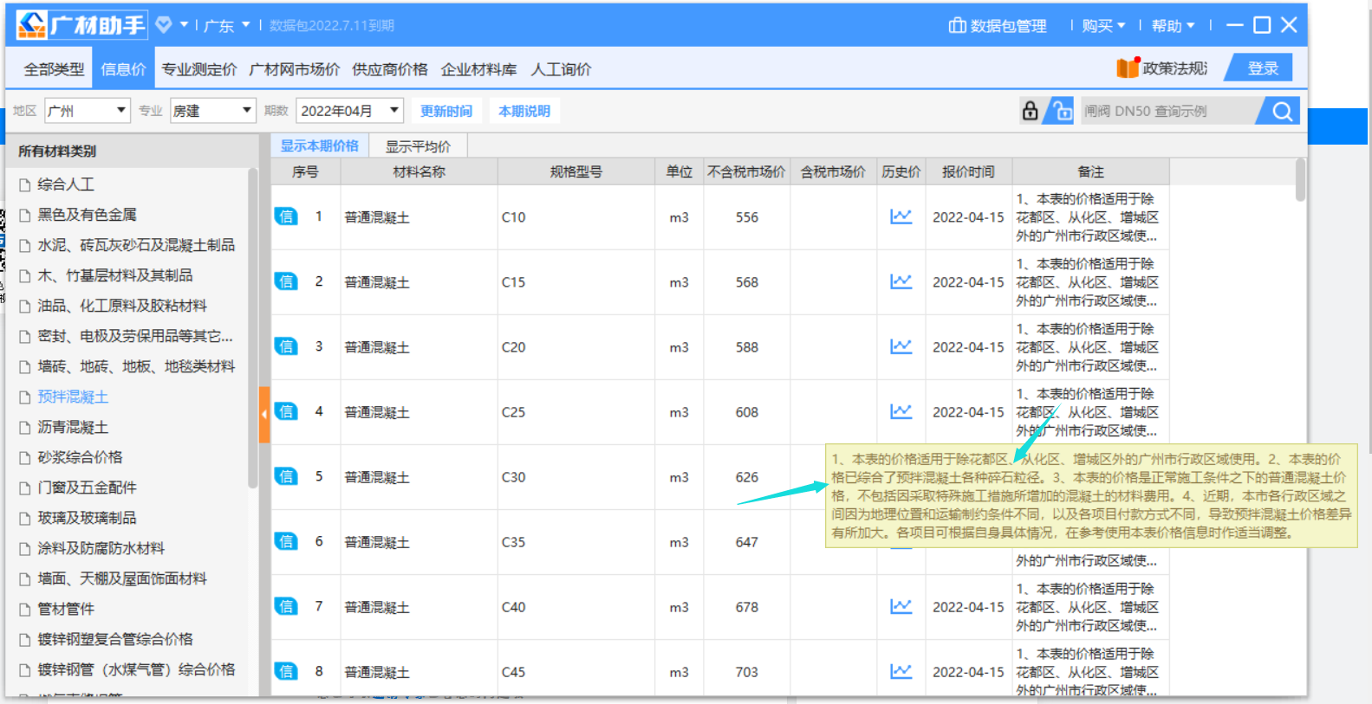Open price history chart for C45
This screenshot has height=704, width=1372.
(901, 671)
